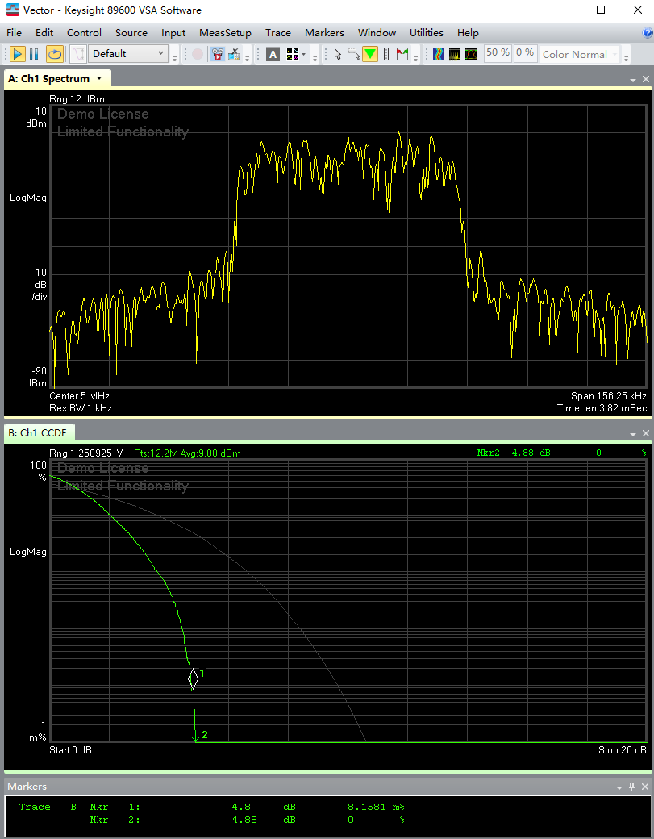Screen dimensions: 654x839
Task: Click the blue help question icon
Action: 647,32
